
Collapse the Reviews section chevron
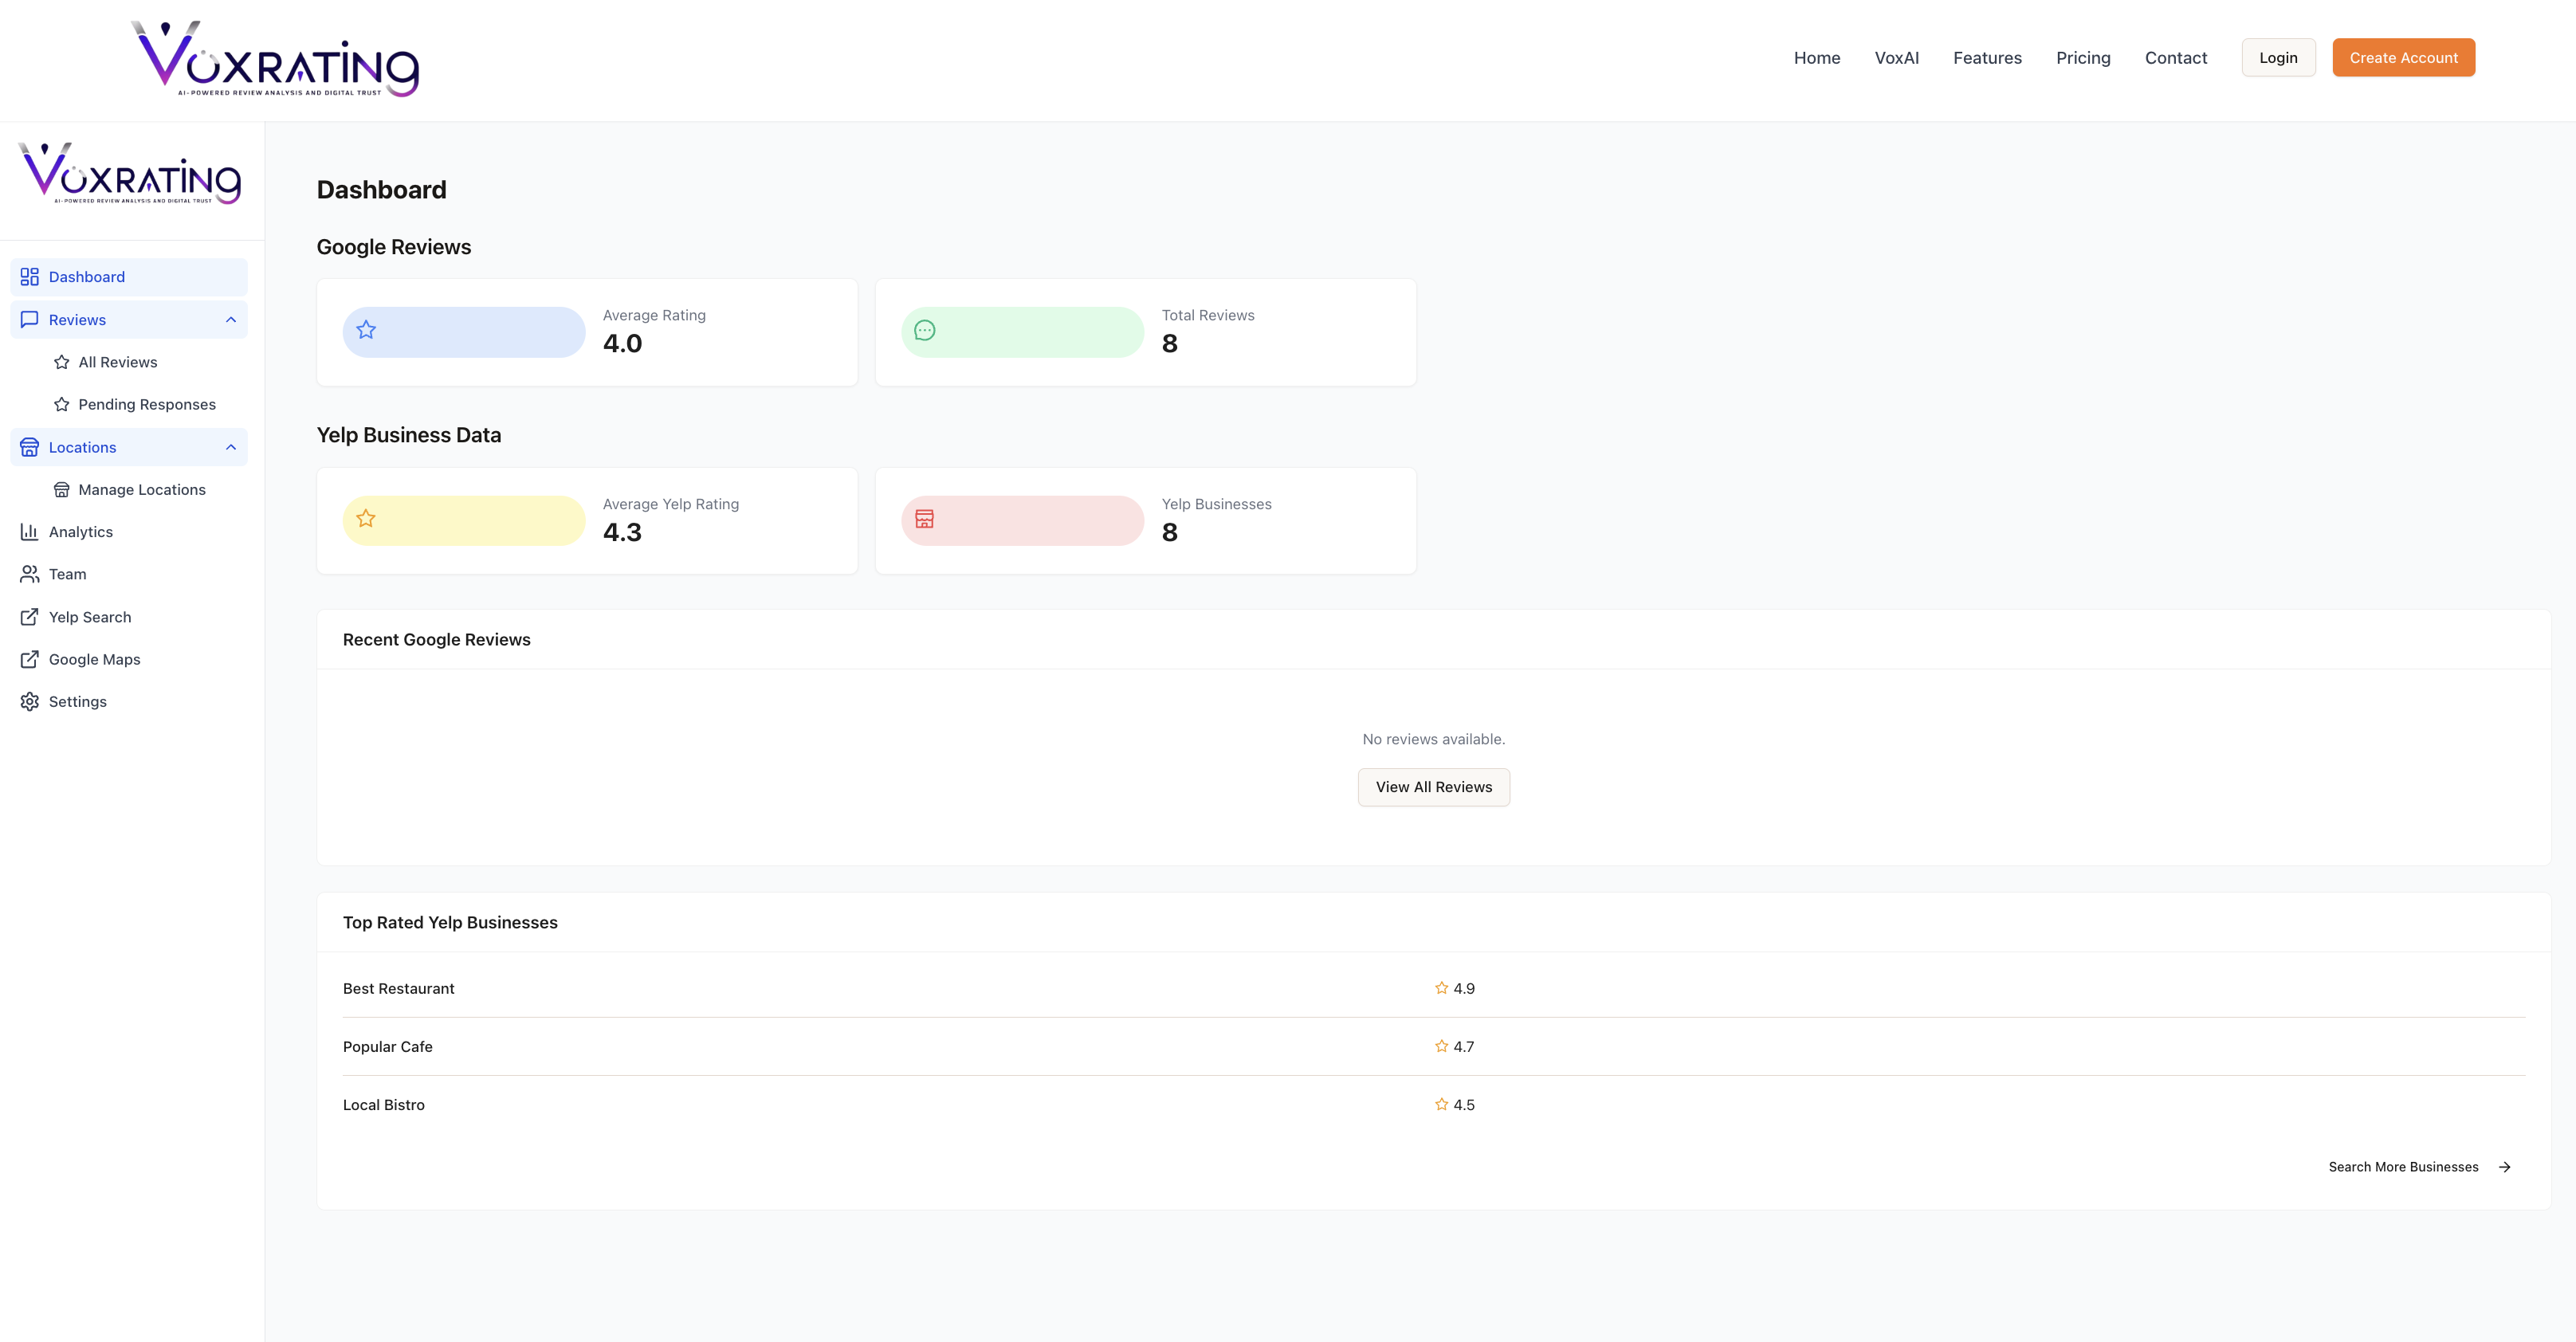pyautogui.click(x=231, y=320)
